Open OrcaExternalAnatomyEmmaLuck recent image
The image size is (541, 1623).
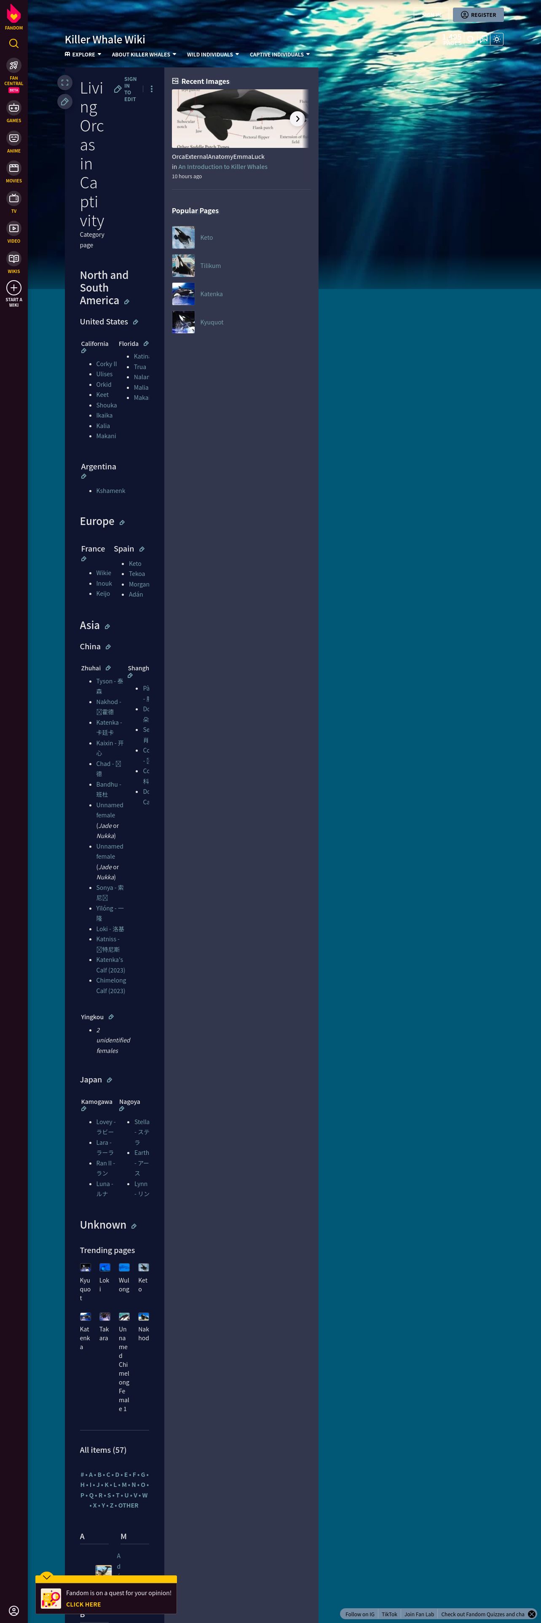pos(240,118)
